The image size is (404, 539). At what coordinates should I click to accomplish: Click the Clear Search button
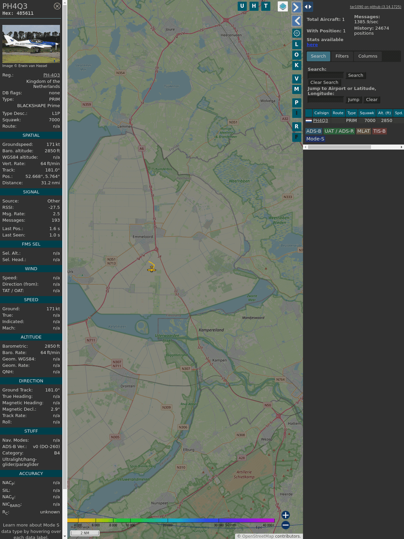[x=324, y=83]
